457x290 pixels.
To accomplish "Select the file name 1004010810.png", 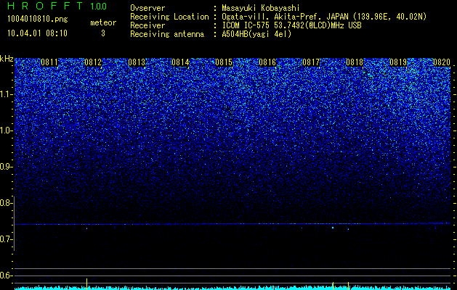I will click(38, 20).
